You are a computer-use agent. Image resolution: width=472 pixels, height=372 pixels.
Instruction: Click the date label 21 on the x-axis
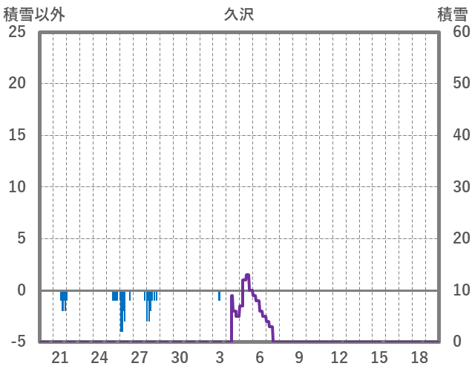(59, 357)
